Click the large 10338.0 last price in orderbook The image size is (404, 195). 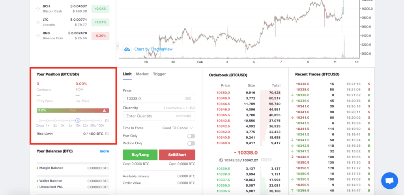click(247, 153)
